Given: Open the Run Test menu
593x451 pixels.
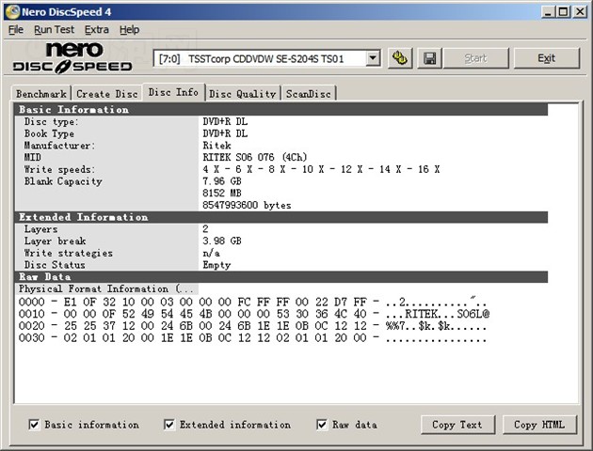Looking at the screenshot, I should pyautogui.click(x=54, y=29).
